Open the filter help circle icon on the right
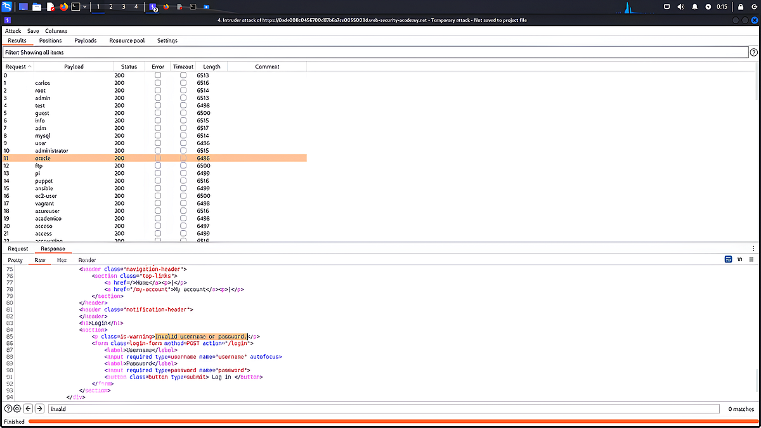Screen dimensions: 761x428 (x=754, y=51)
